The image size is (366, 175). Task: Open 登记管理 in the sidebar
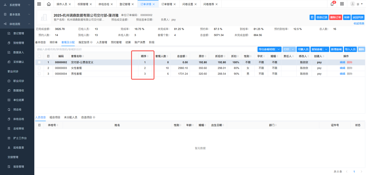[x=19, y=33]
